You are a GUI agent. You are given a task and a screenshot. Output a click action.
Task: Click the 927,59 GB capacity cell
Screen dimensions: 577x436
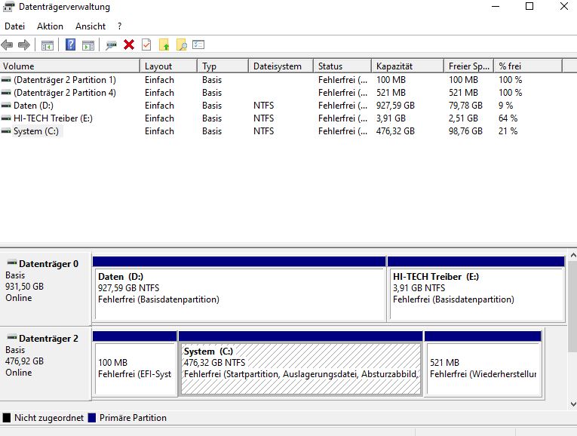tap(395, 106)
